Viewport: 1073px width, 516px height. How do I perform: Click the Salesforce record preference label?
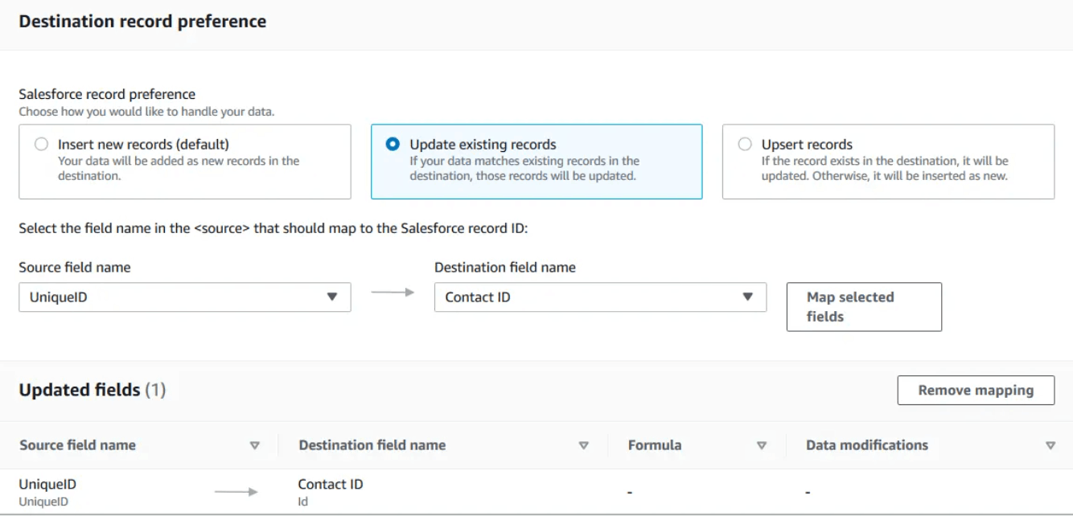click(107, 95)
